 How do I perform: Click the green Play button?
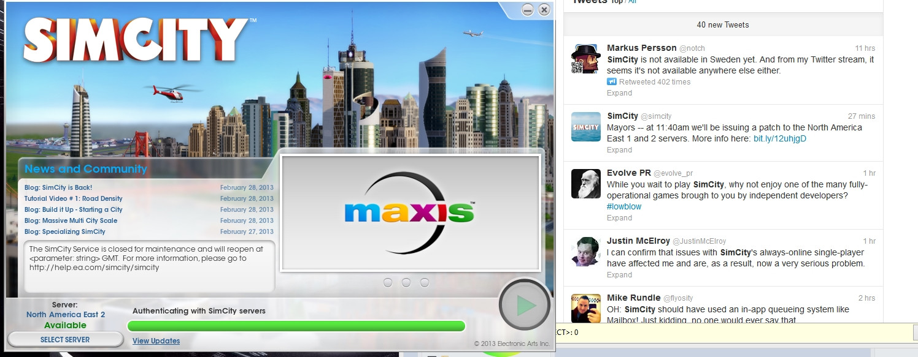525,305
